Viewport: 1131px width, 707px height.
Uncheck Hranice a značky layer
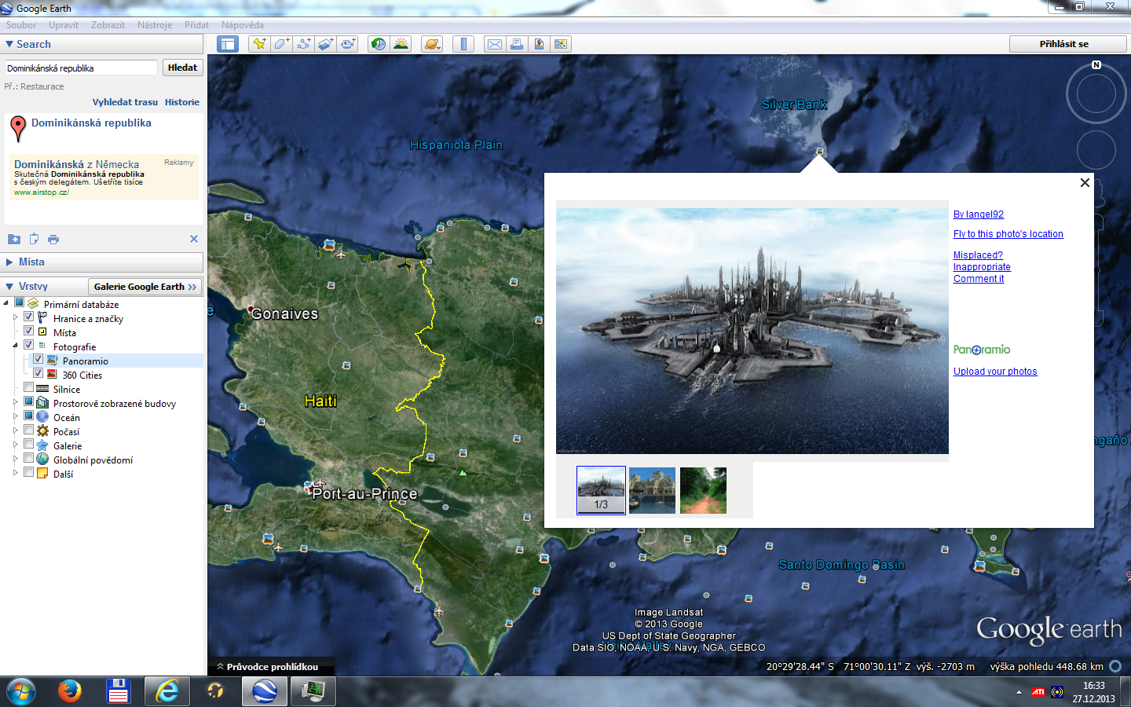click(29, 317)
